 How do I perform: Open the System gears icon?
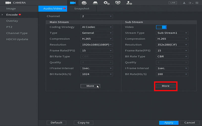(x=106, y=3)
